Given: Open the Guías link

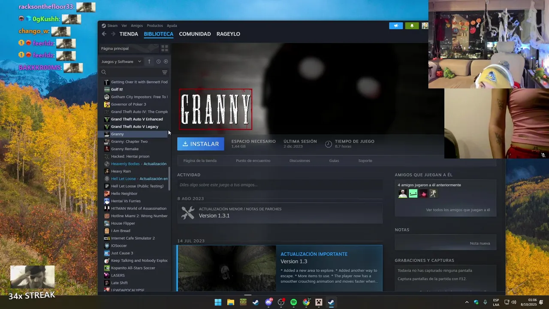Looking at the screenshot, I should click(x=334, y=161).
